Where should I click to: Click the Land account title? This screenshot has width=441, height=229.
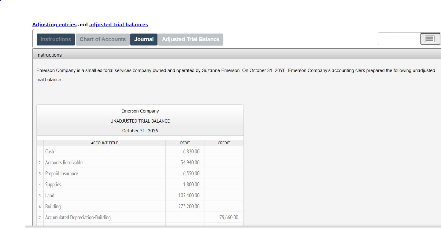[50, 195]
